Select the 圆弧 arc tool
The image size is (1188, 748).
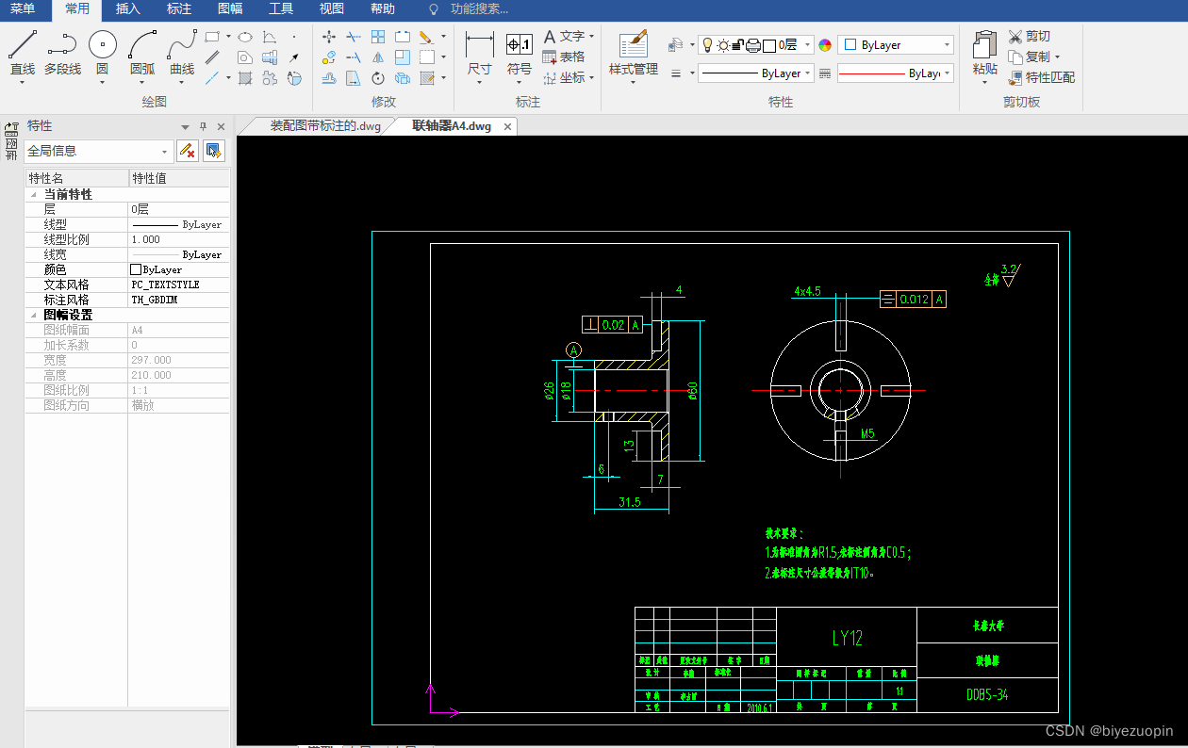click(x=142, y=54)
